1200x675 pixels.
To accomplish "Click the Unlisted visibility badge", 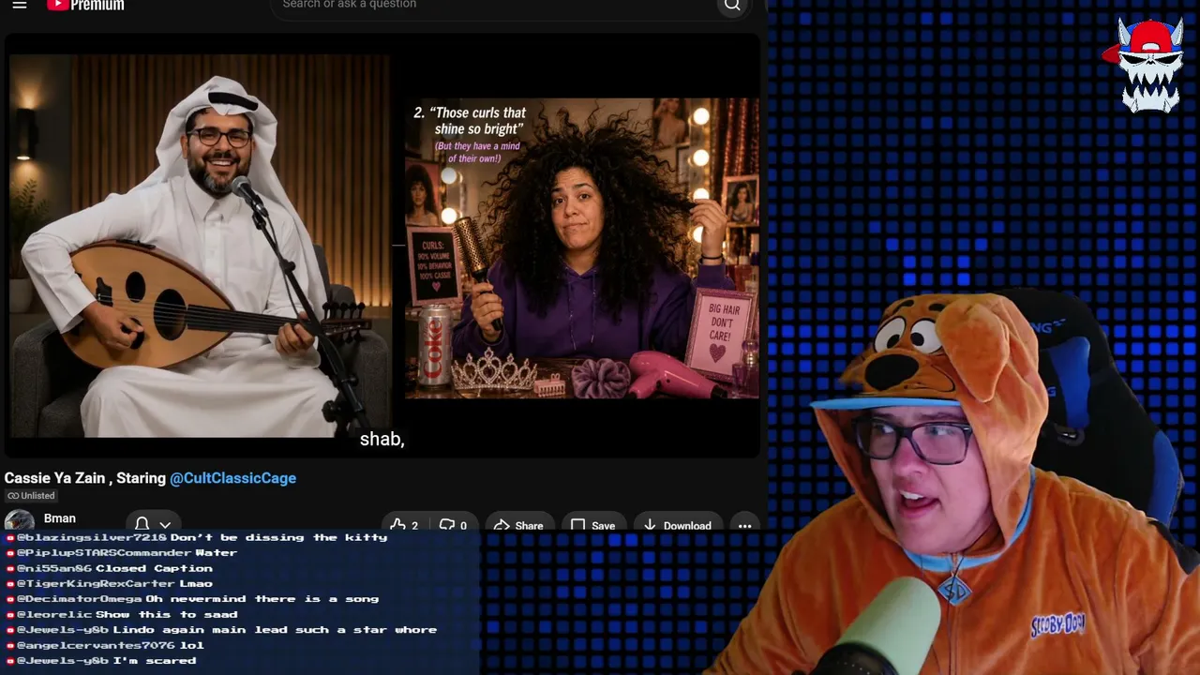I will click(31, 496).
